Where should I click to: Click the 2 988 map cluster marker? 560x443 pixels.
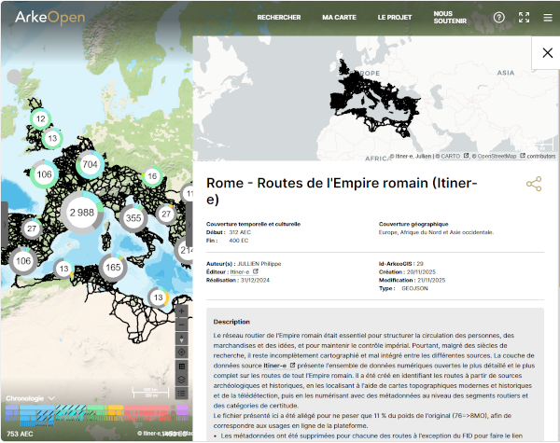pos(82,213)
